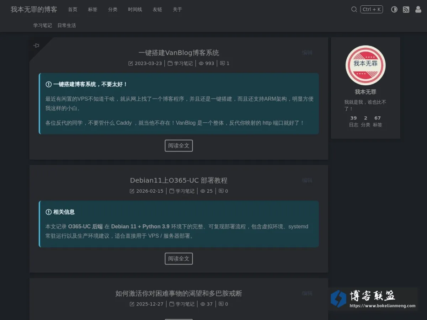Click the date icon beside 2026-02-15
The height and width of the screenshot is (320, 427).
(132, 191)
